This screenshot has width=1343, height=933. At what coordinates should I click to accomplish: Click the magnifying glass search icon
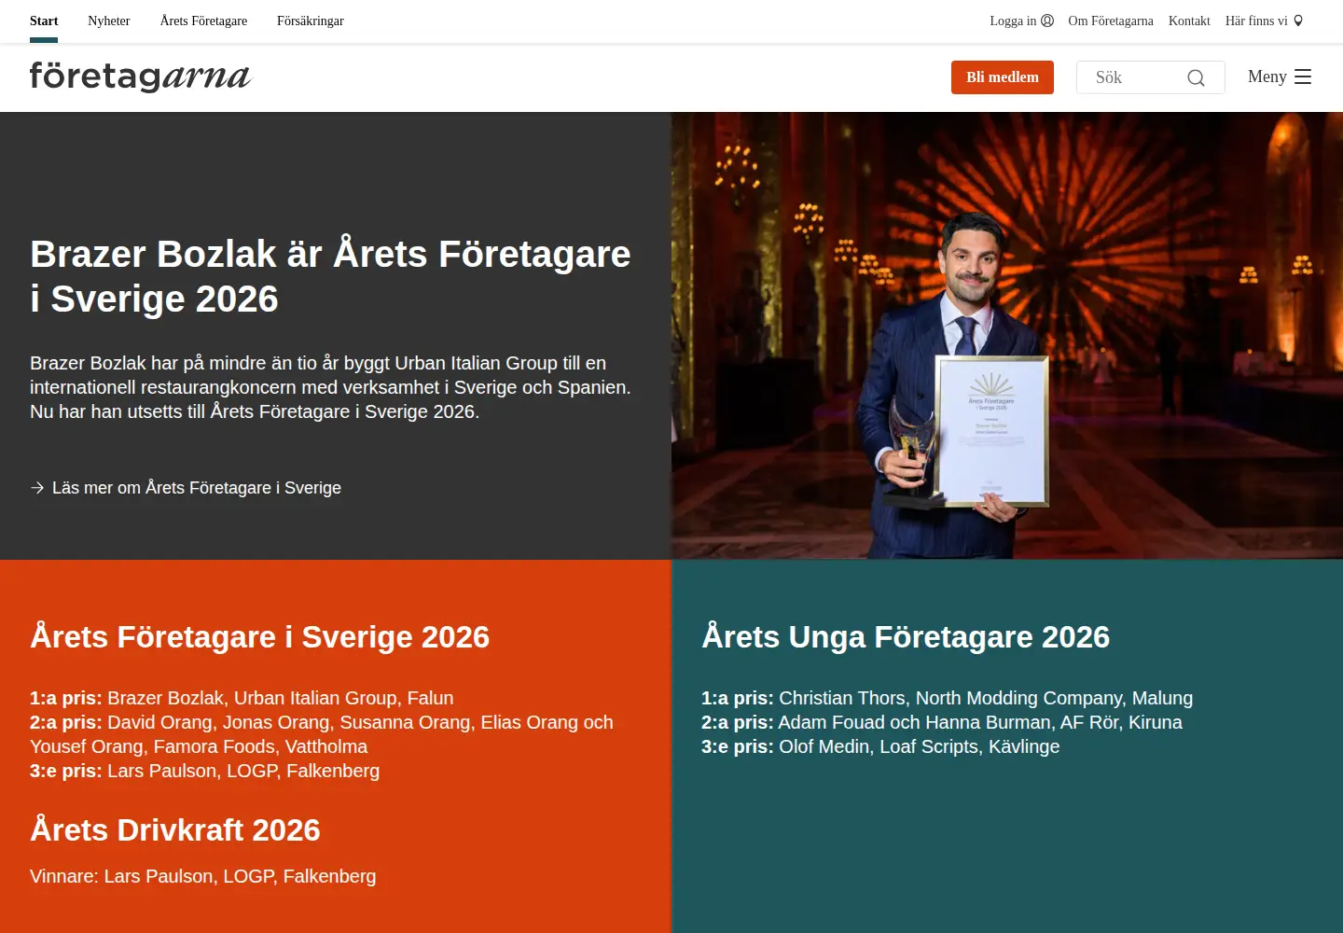tap(1196, 77)
